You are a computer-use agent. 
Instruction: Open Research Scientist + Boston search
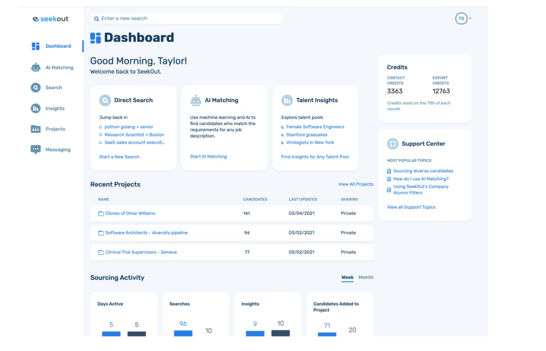(134, 135)
